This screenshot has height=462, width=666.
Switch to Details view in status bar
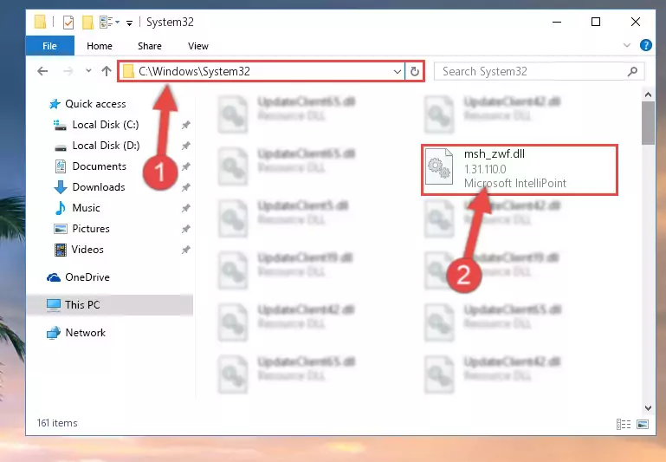pos(623,424)
